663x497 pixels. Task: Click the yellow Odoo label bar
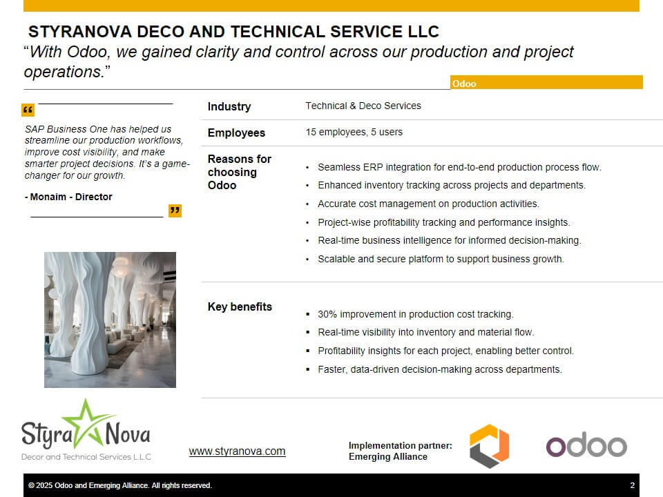[546, 82]
